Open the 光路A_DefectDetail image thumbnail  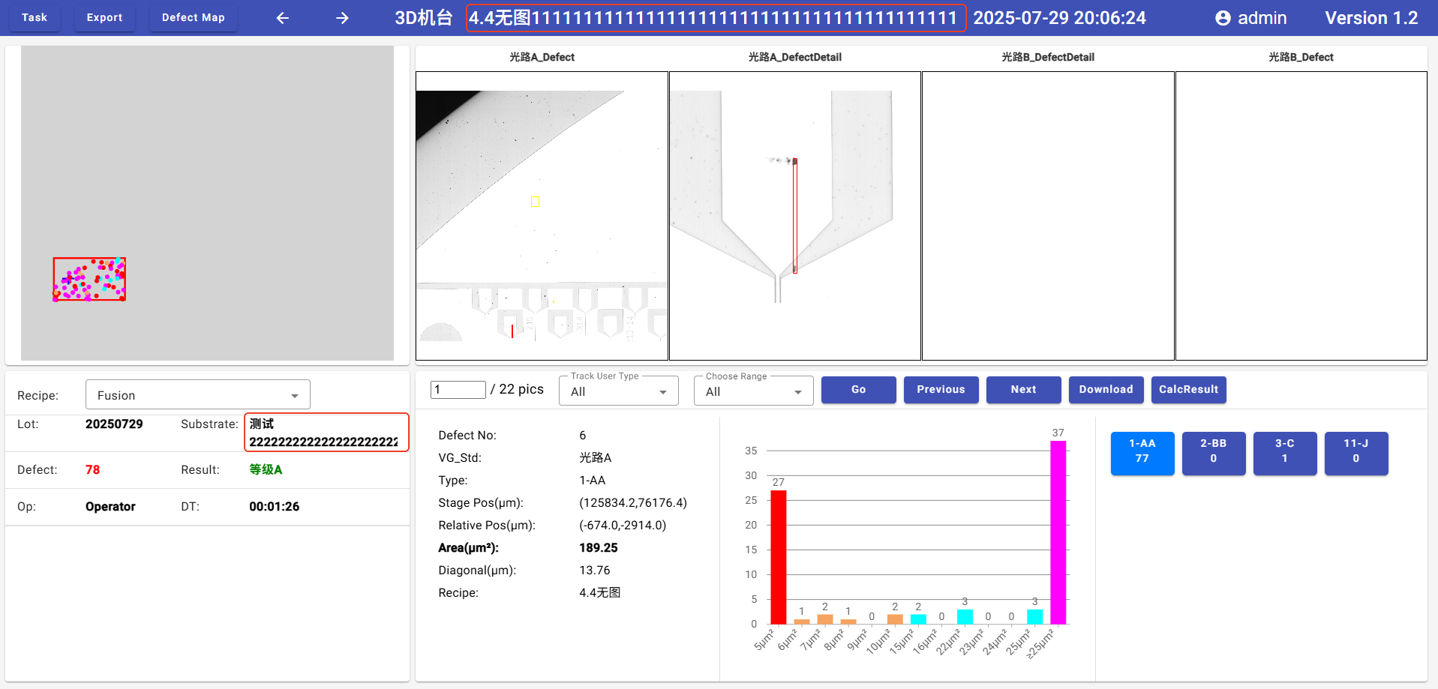click(794, 216)
